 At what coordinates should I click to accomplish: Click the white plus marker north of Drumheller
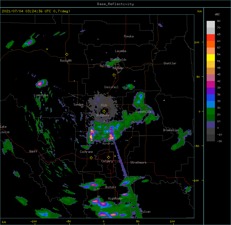[164, 100]
